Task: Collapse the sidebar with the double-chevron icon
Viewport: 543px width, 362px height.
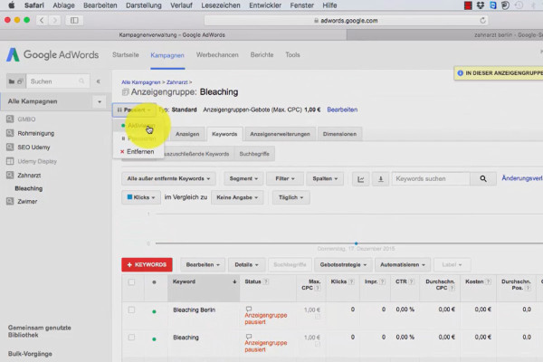Action: (99, 81)
